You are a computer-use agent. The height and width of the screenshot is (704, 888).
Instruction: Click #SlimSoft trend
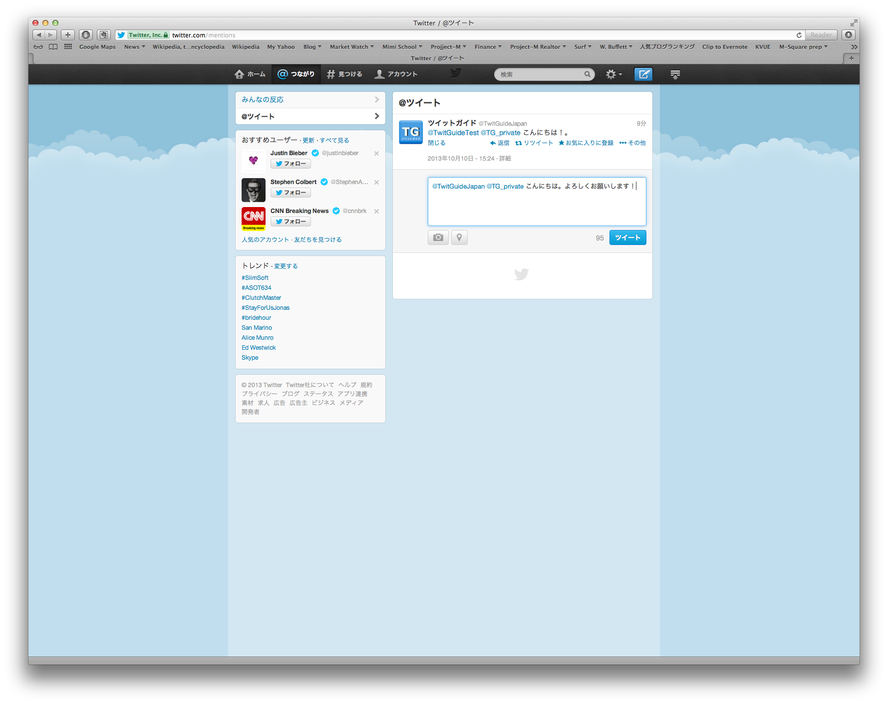click(x=255, y=278)
